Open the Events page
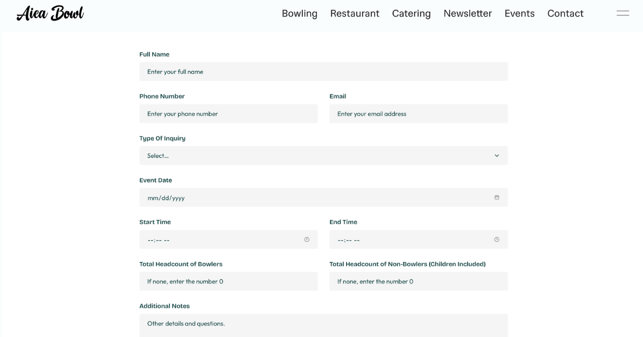Image resolution: width=643 pixels, height=337 pixels. (519, 13)
